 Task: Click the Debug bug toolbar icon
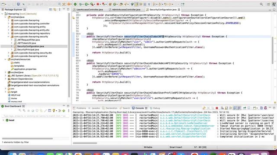[x=81, y=4]
